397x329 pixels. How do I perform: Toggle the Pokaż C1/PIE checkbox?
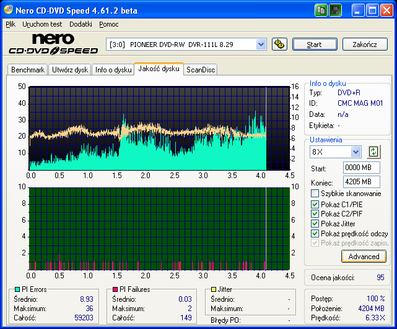pos(315,204)
